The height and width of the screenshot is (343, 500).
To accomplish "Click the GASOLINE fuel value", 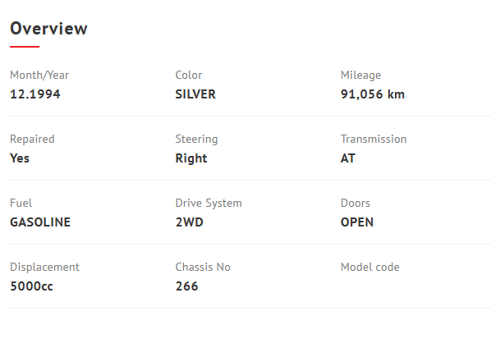I will tap(40, 222).
